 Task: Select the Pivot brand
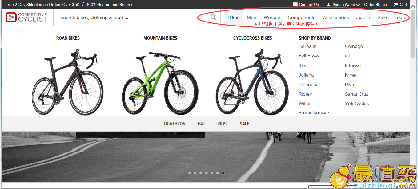click(x=350, y=85)
